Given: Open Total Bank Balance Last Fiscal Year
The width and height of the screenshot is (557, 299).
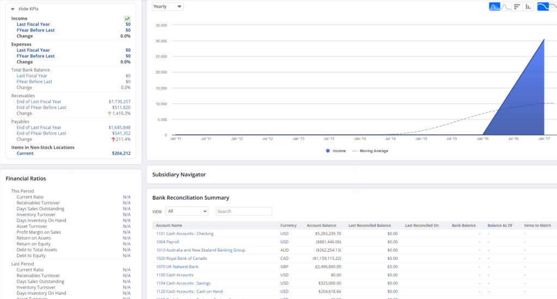Looking at the screenshot, I should pyautogui.click(x=32, y=76).
